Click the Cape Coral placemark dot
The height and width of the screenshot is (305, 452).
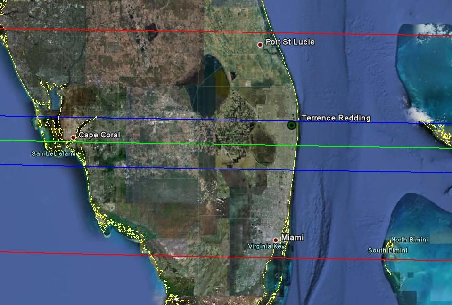[x=73, y=137]
